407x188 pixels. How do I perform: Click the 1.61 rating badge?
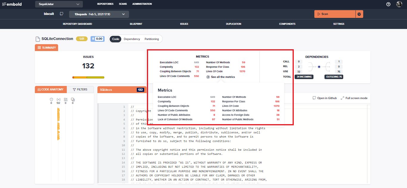pos(82,39)
